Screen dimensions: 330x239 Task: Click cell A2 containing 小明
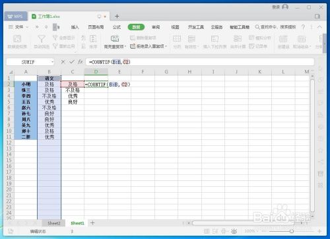(26, 85)
